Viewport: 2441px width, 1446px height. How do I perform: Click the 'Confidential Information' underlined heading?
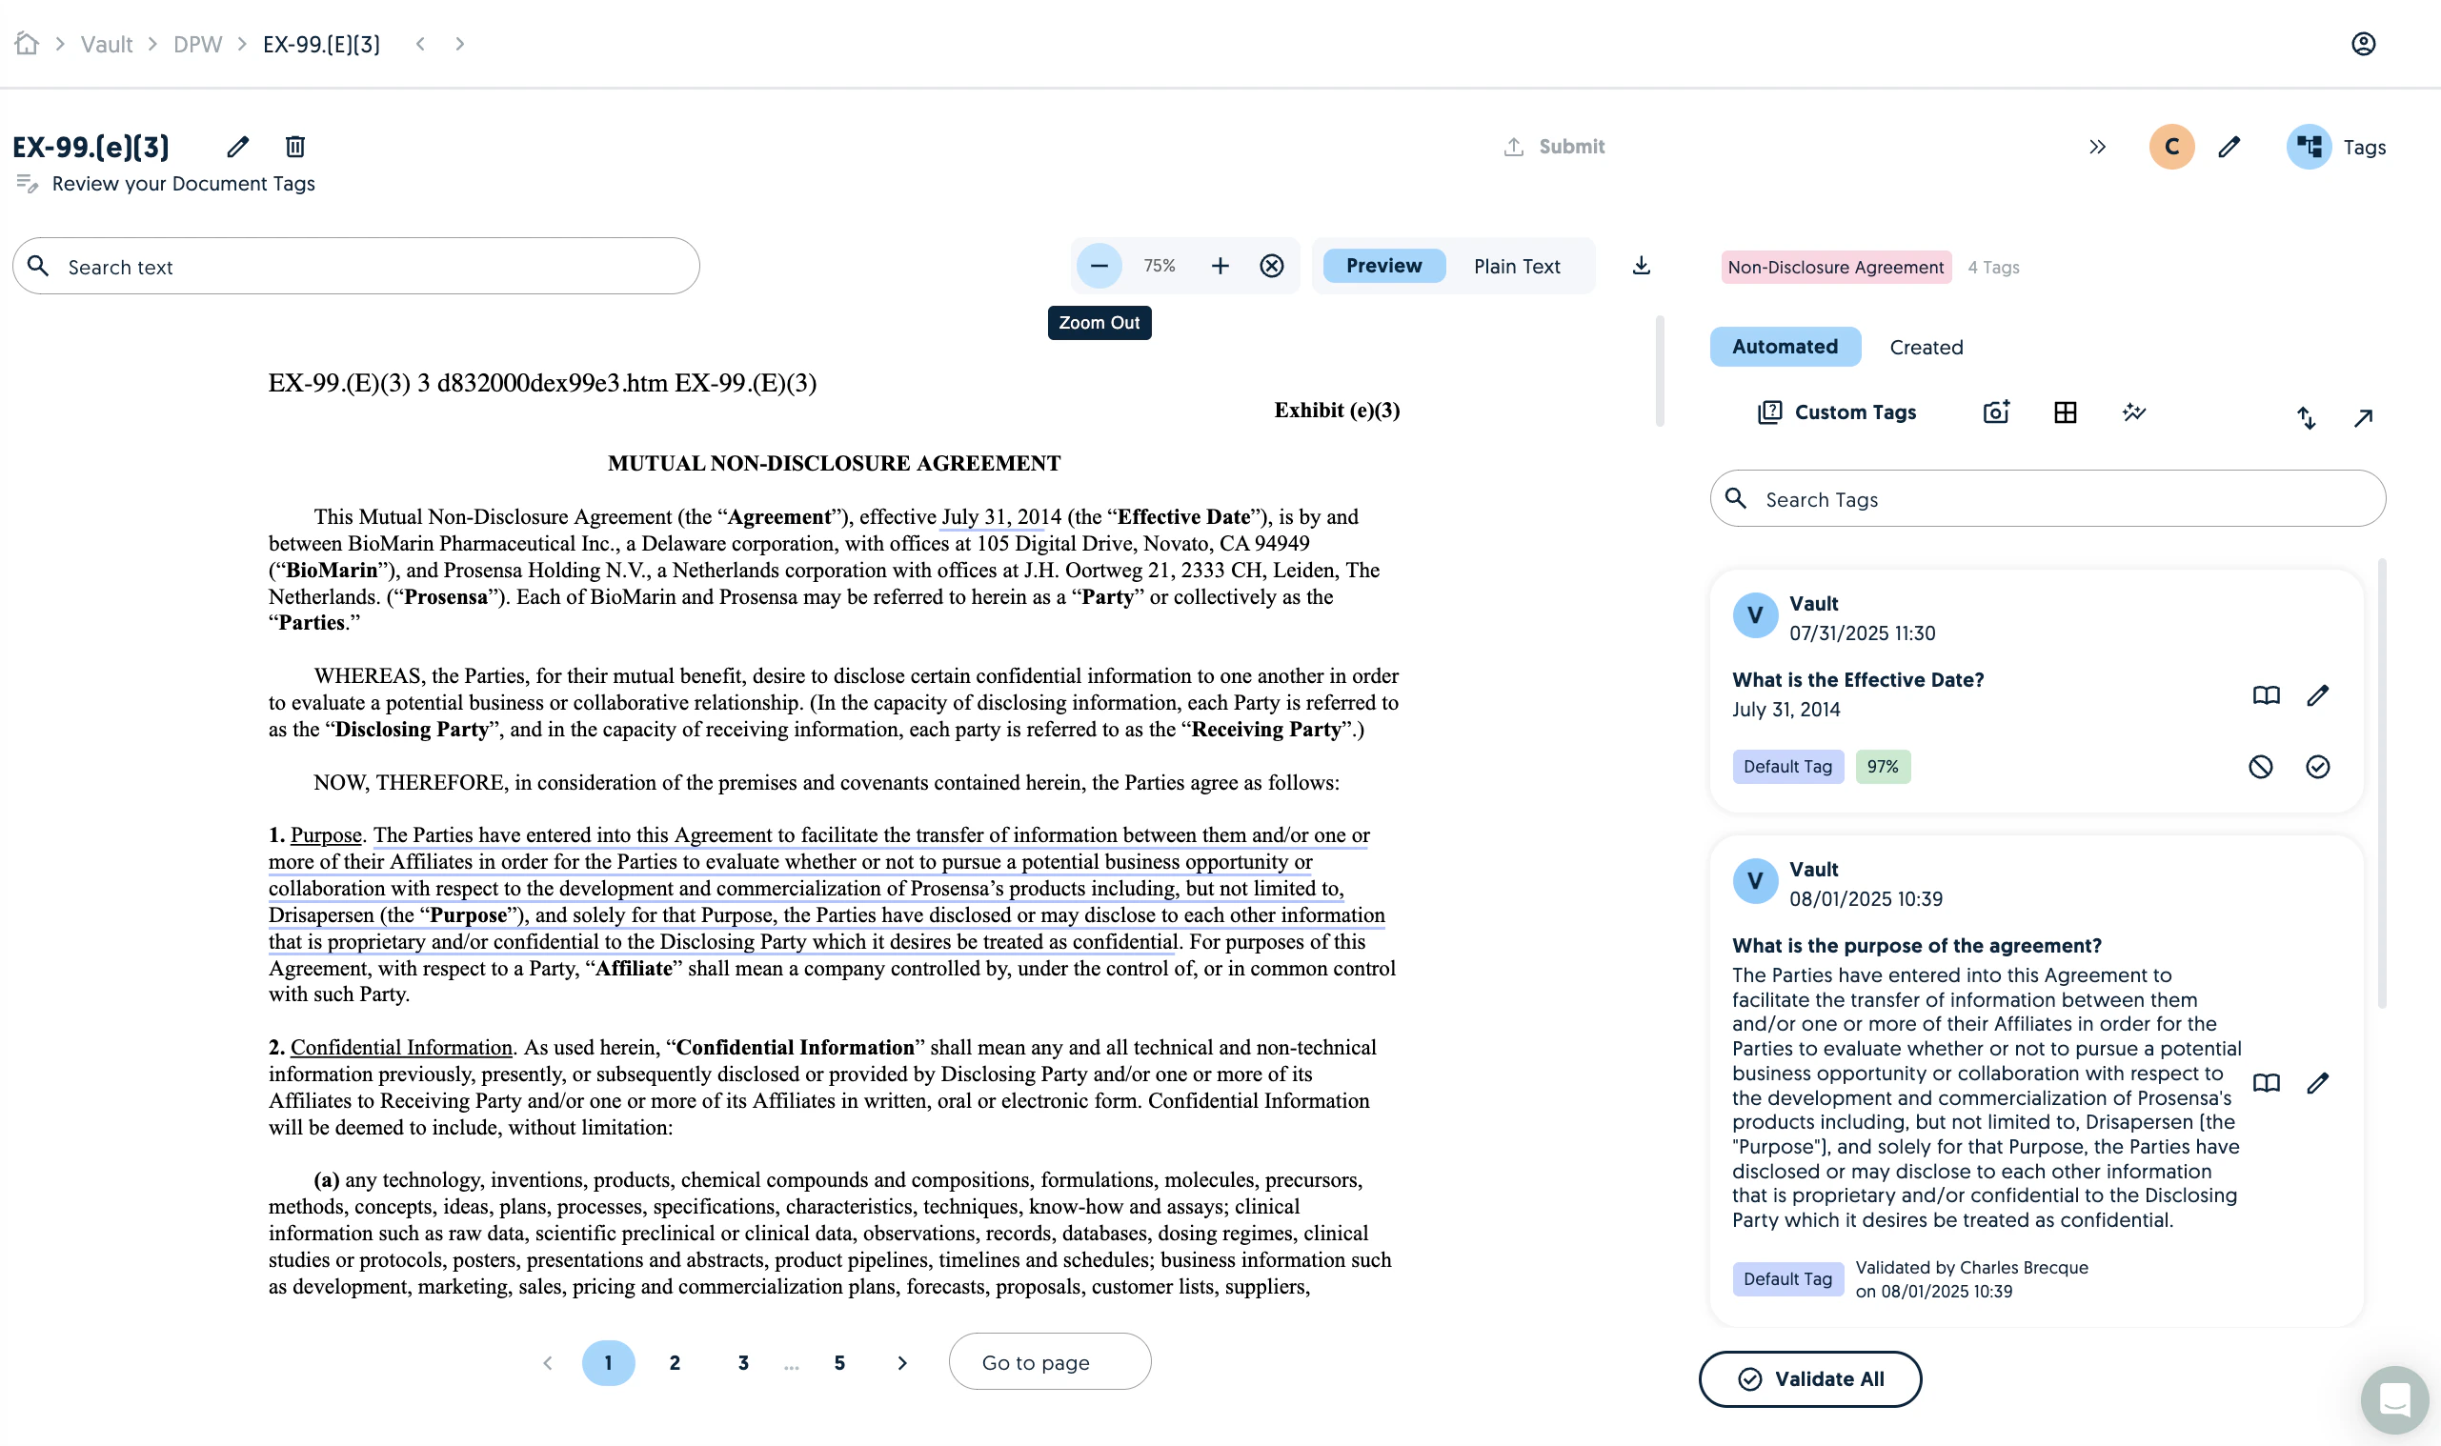pos(401,1048)
